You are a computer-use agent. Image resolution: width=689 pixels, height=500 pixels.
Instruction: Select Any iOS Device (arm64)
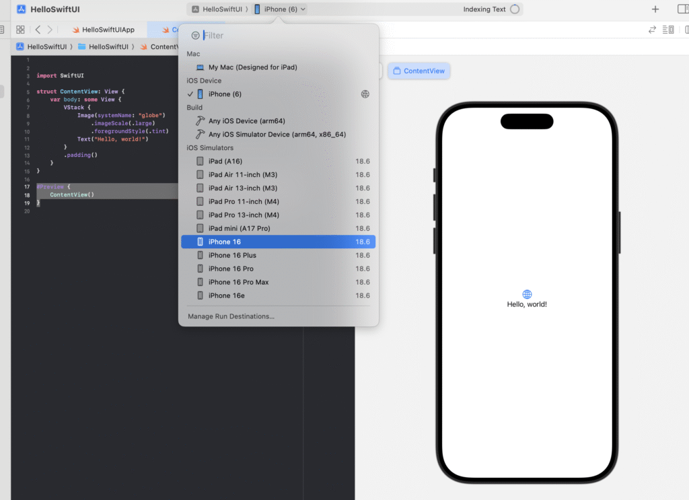(x=278, y=121)
